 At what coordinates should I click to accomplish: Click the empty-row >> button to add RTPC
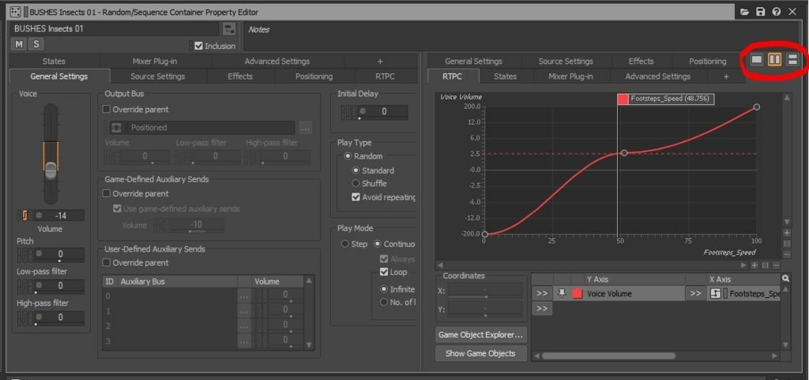click(542, 308)
